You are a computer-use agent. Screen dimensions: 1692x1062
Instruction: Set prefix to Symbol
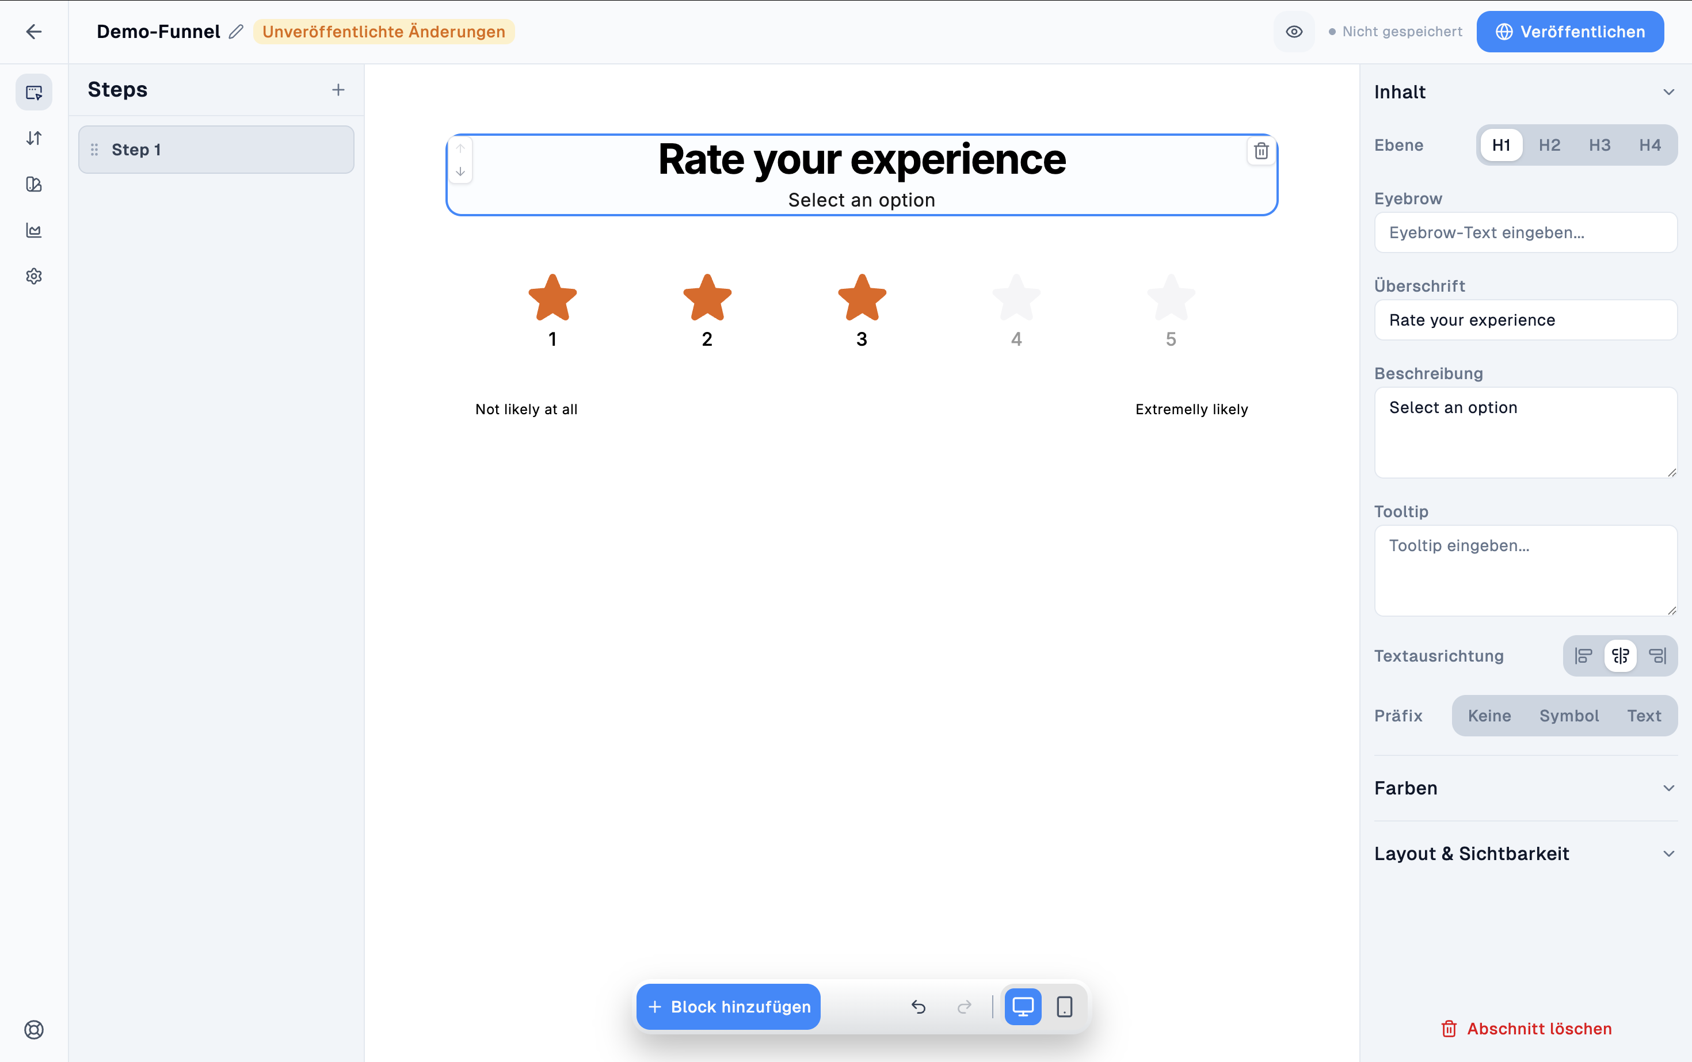[1569, 716]
